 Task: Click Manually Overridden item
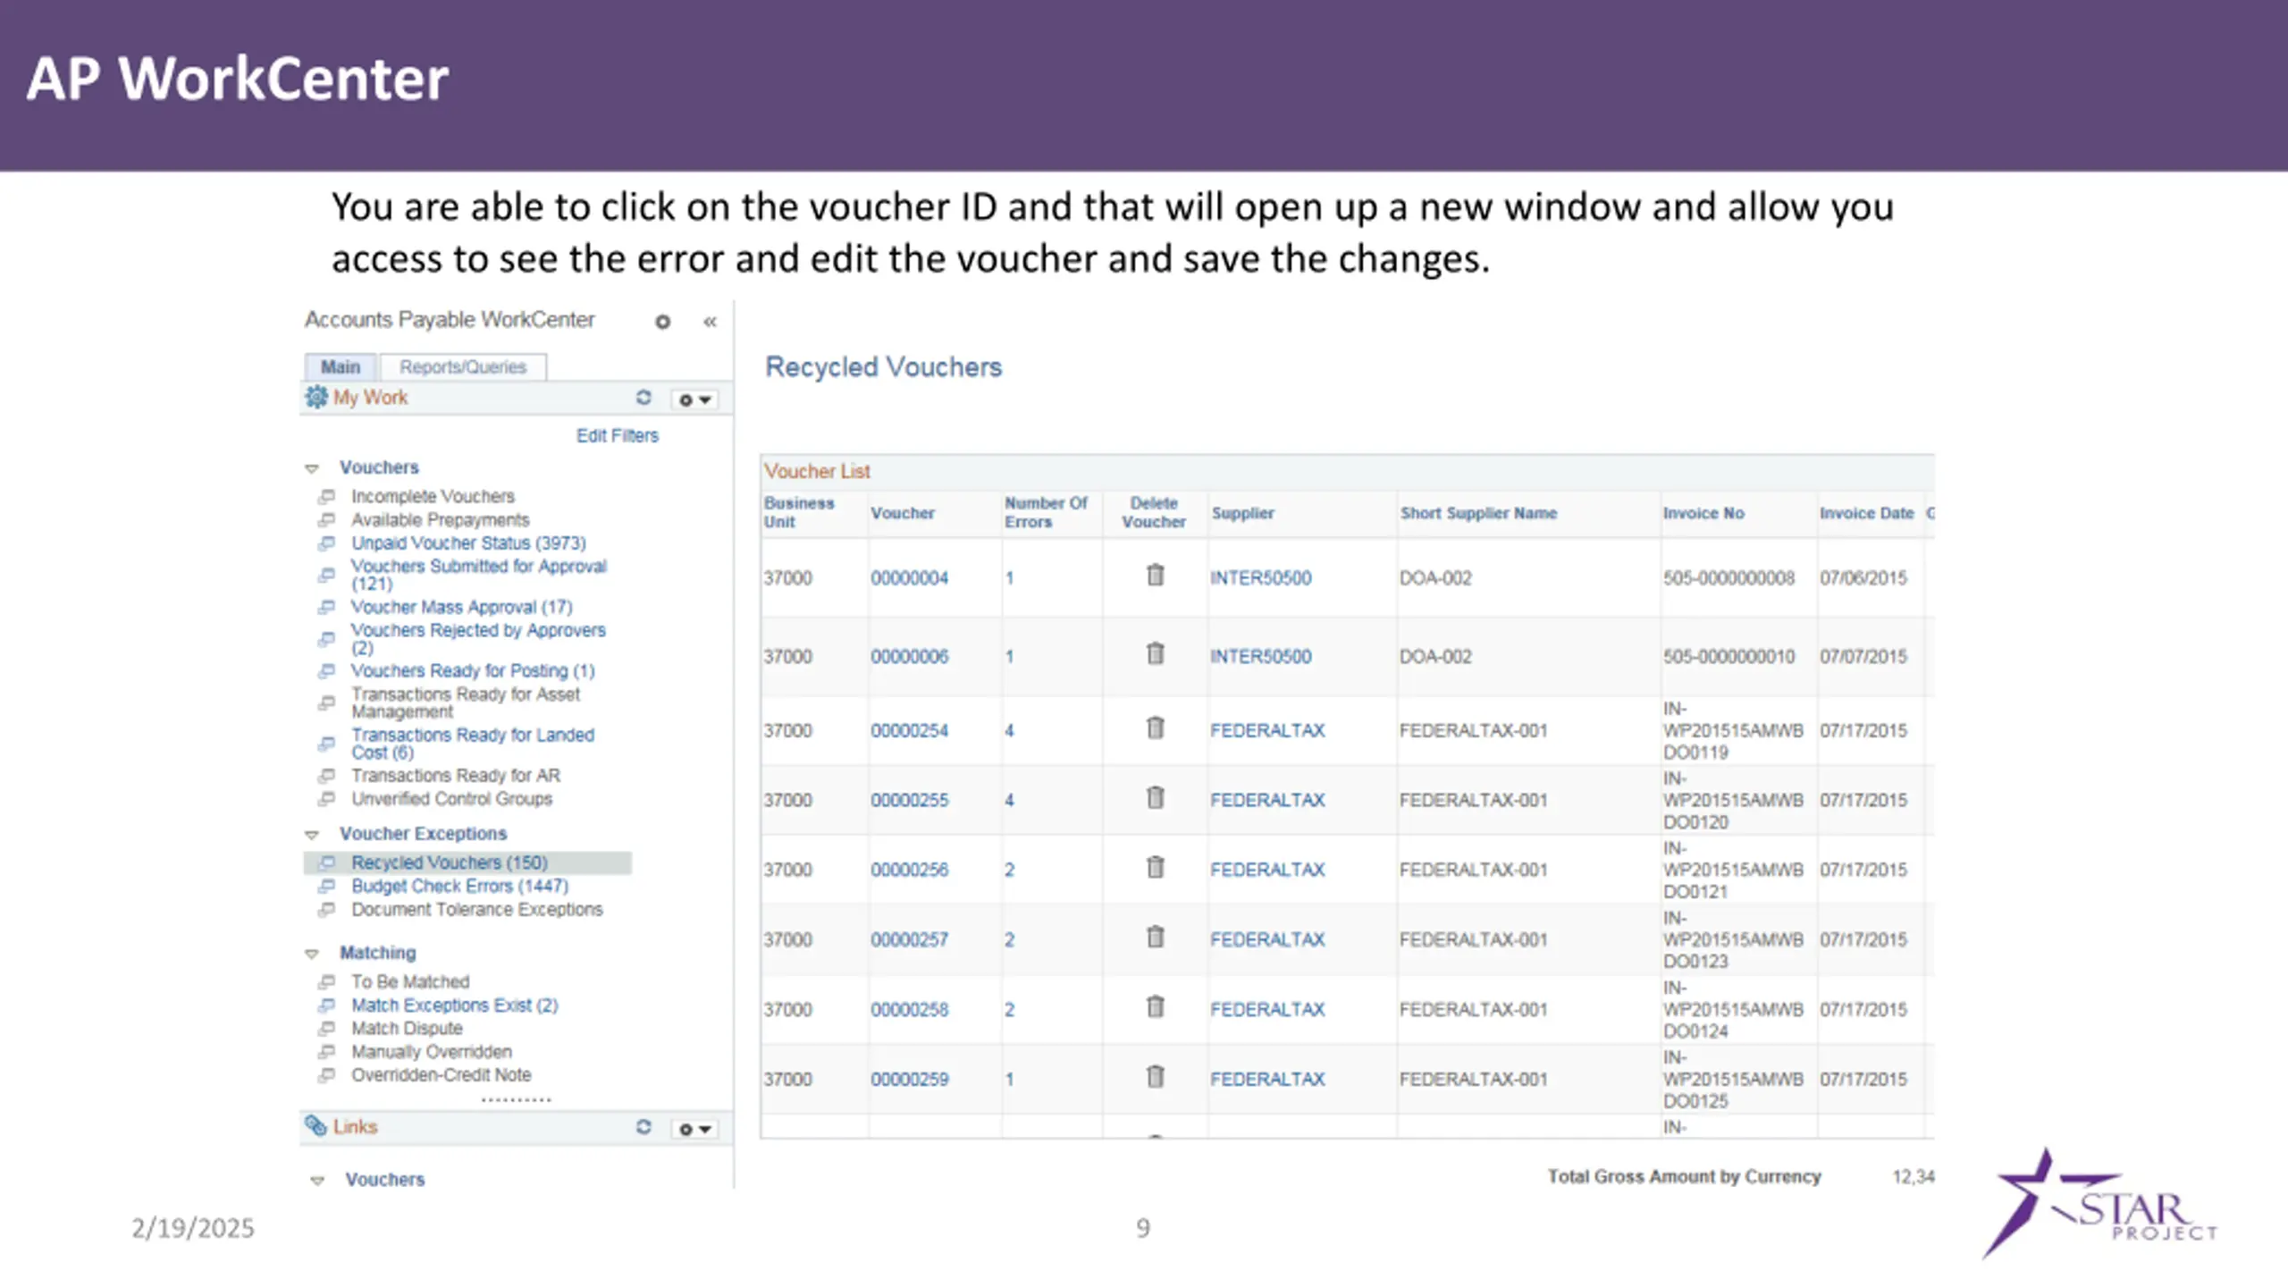pyautogui.click(x=432, y=1051)
